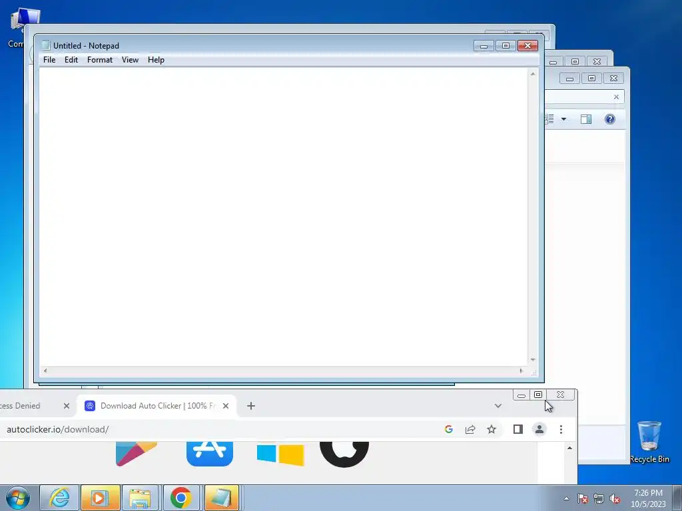This screenshot has height=511, width=682.
Task: Open Notepad View menu
Action: coord(130,60)
